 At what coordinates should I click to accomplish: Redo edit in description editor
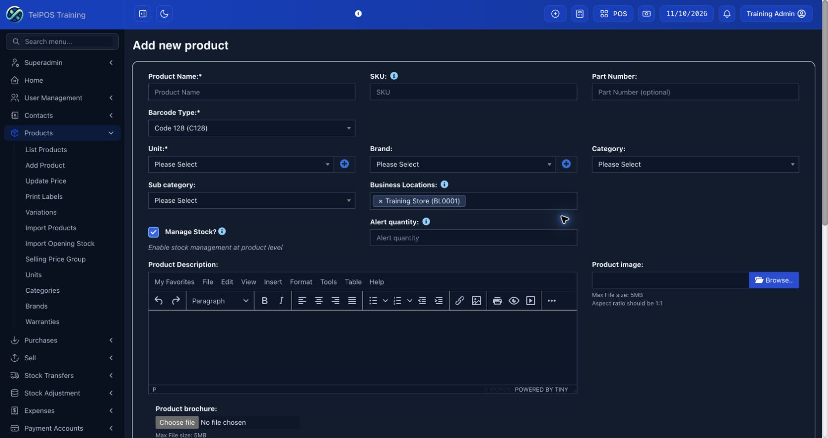(x=176, y=301)
